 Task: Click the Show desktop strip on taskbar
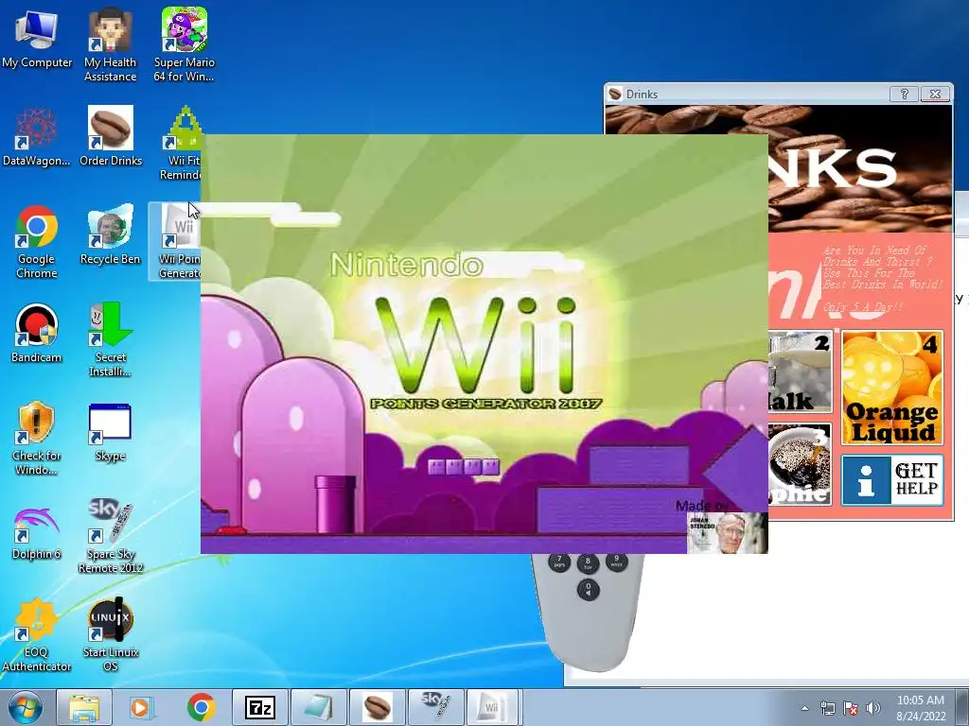964,707
